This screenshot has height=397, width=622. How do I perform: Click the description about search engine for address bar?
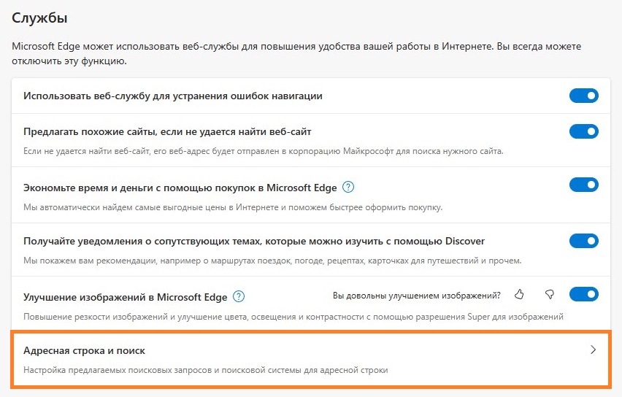[205, 371]
